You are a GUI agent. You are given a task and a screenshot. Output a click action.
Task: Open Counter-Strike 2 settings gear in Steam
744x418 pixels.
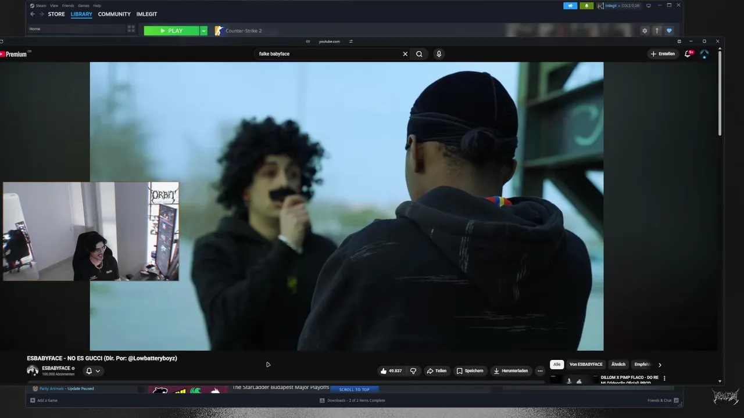[645, 31]
